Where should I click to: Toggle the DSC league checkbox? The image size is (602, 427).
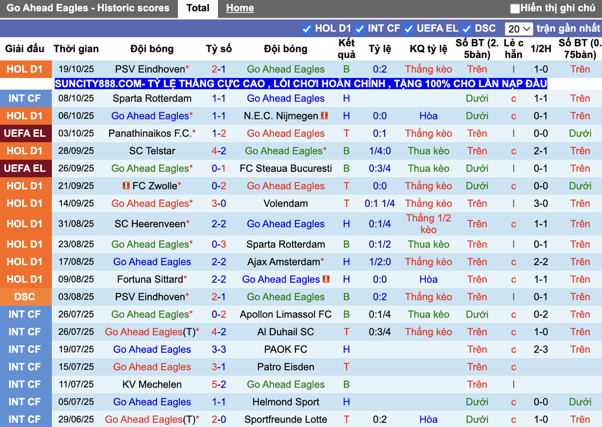(466, 29)
